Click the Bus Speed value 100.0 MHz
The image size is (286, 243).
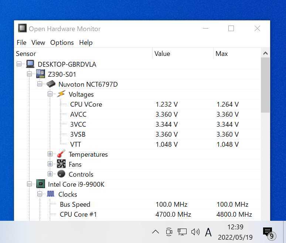(171, 204)
